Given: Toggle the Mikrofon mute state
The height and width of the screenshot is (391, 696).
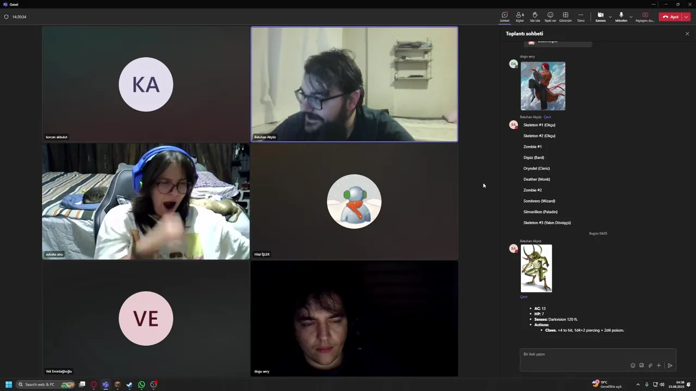Looking at the screenshot, I should click(x=621, y=17).
